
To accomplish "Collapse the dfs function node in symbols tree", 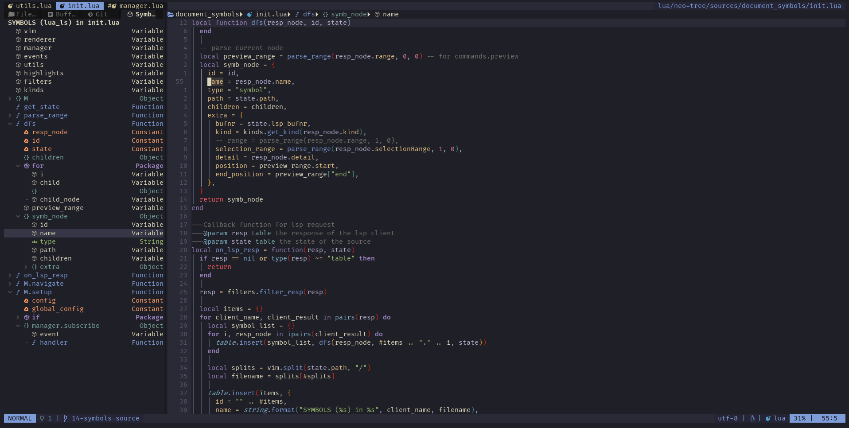I will pyautogui.click(x=10, y=124).
